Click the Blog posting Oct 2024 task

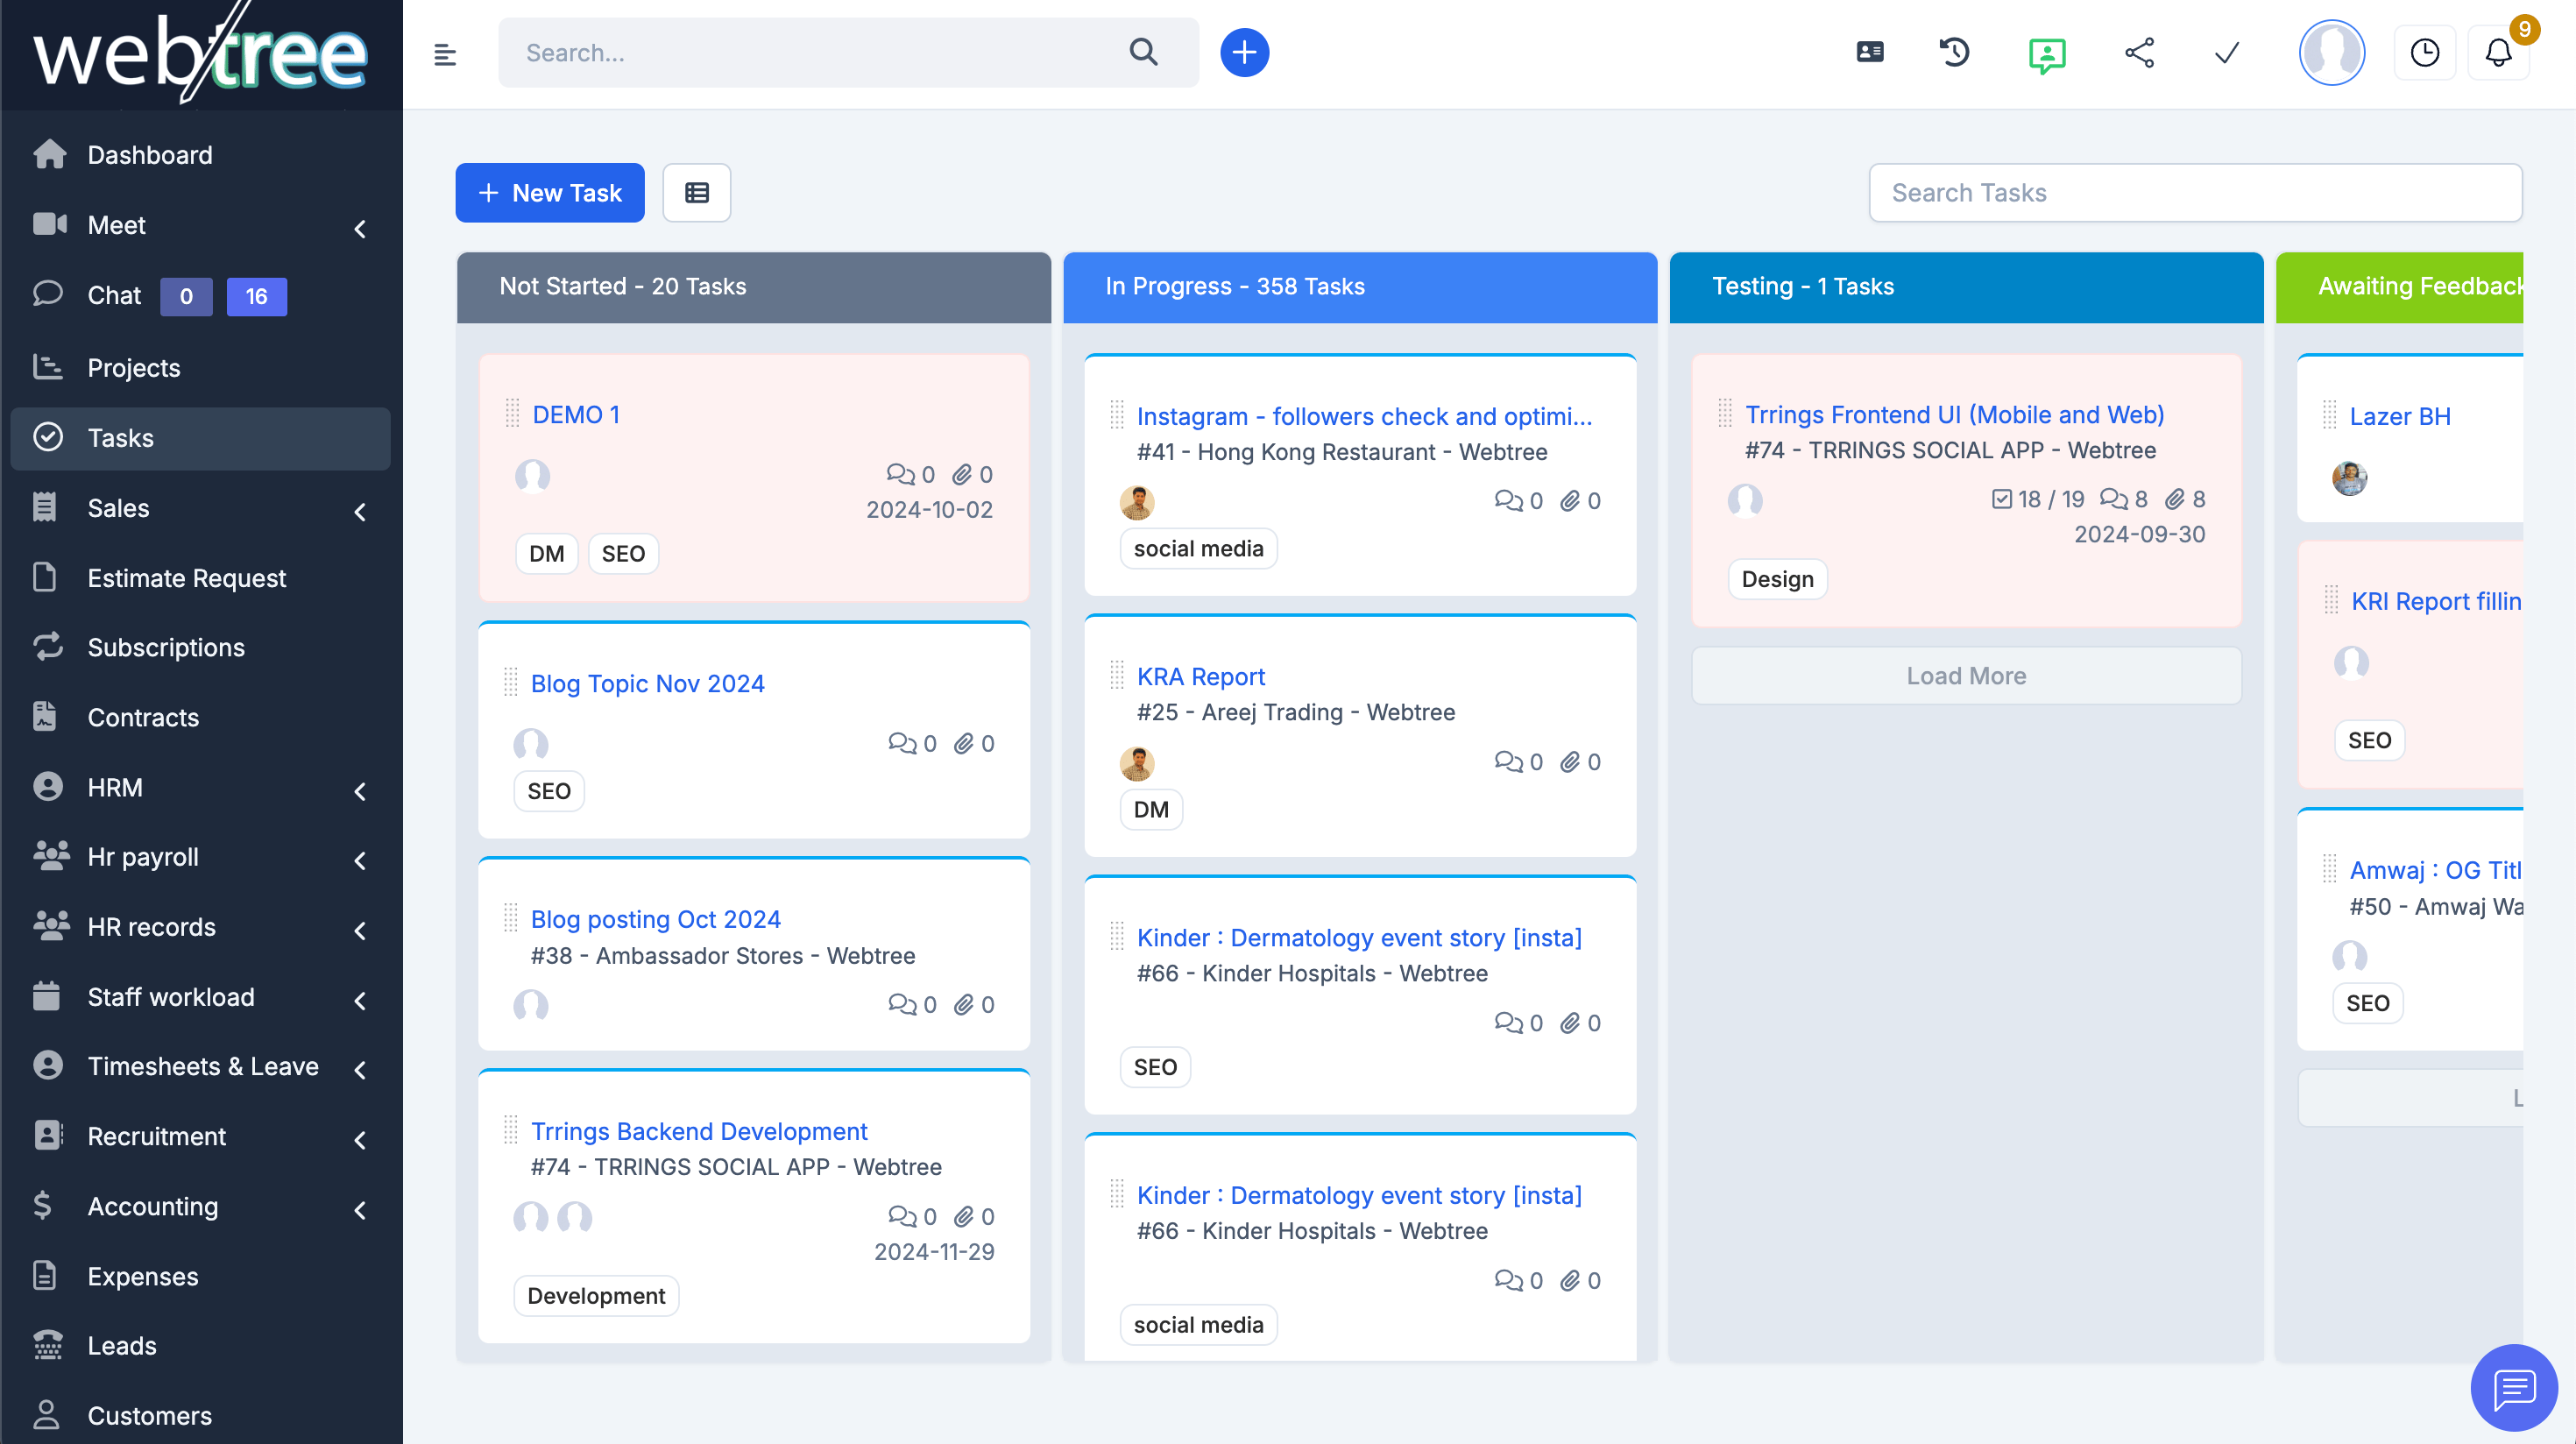(656, 918)
